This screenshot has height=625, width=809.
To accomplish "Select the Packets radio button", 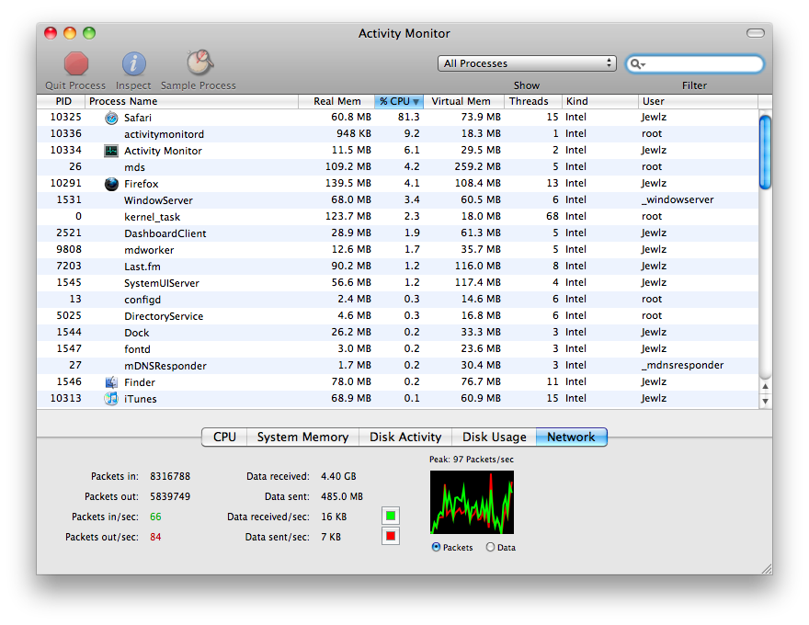I will pos(436,547).
